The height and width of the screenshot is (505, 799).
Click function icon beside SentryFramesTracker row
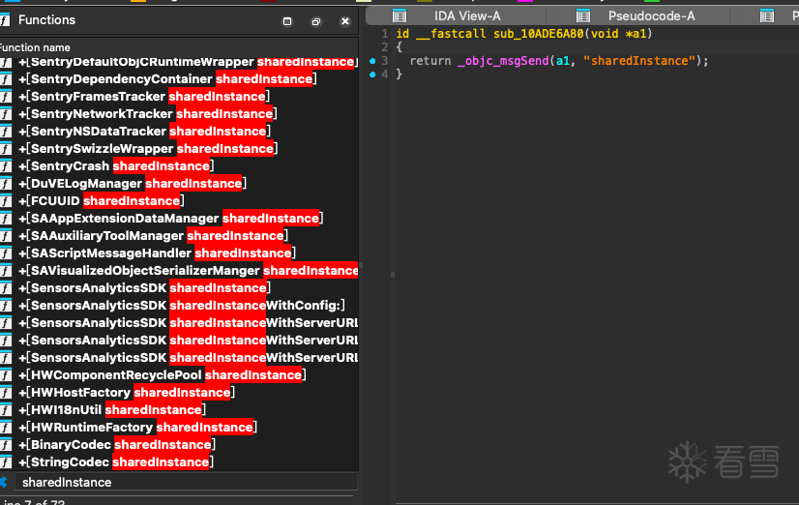point(6,97)
